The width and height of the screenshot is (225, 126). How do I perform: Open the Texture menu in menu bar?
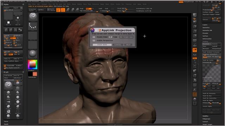[x=118, y=4]
